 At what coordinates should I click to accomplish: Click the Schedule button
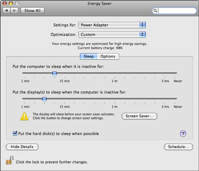[179, 147]
